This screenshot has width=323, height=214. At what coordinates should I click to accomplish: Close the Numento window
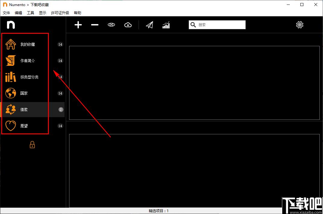[x=315, y=5]
